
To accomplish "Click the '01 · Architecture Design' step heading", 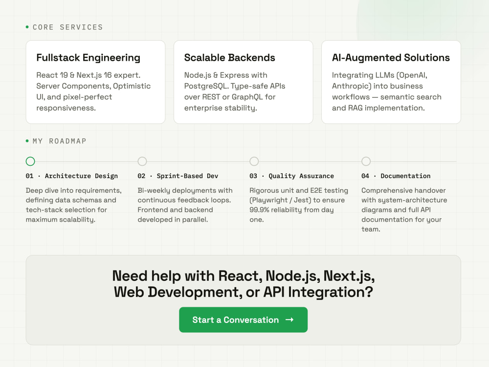I will tap(72, 176).
